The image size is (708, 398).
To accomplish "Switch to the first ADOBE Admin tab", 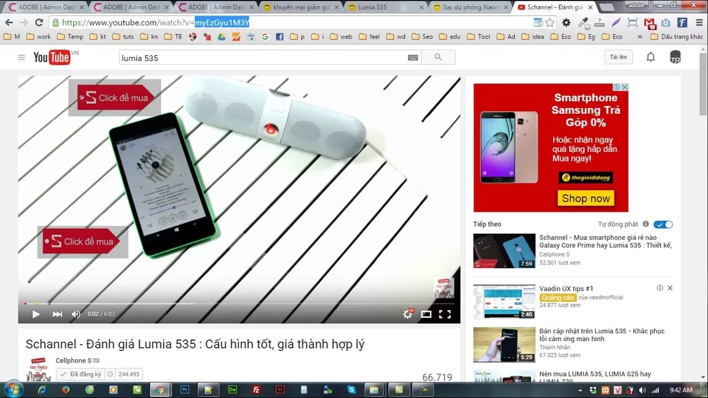I will [46, 7].
